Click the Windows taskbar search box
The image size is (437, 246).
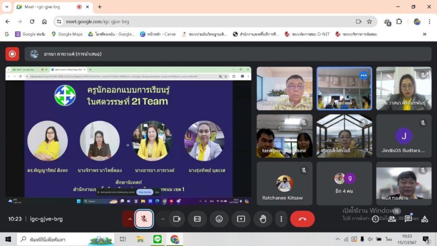pos(65,239)
